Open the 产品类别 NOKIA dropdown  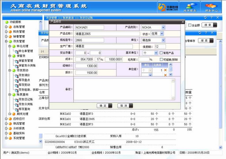click(163, 27)
